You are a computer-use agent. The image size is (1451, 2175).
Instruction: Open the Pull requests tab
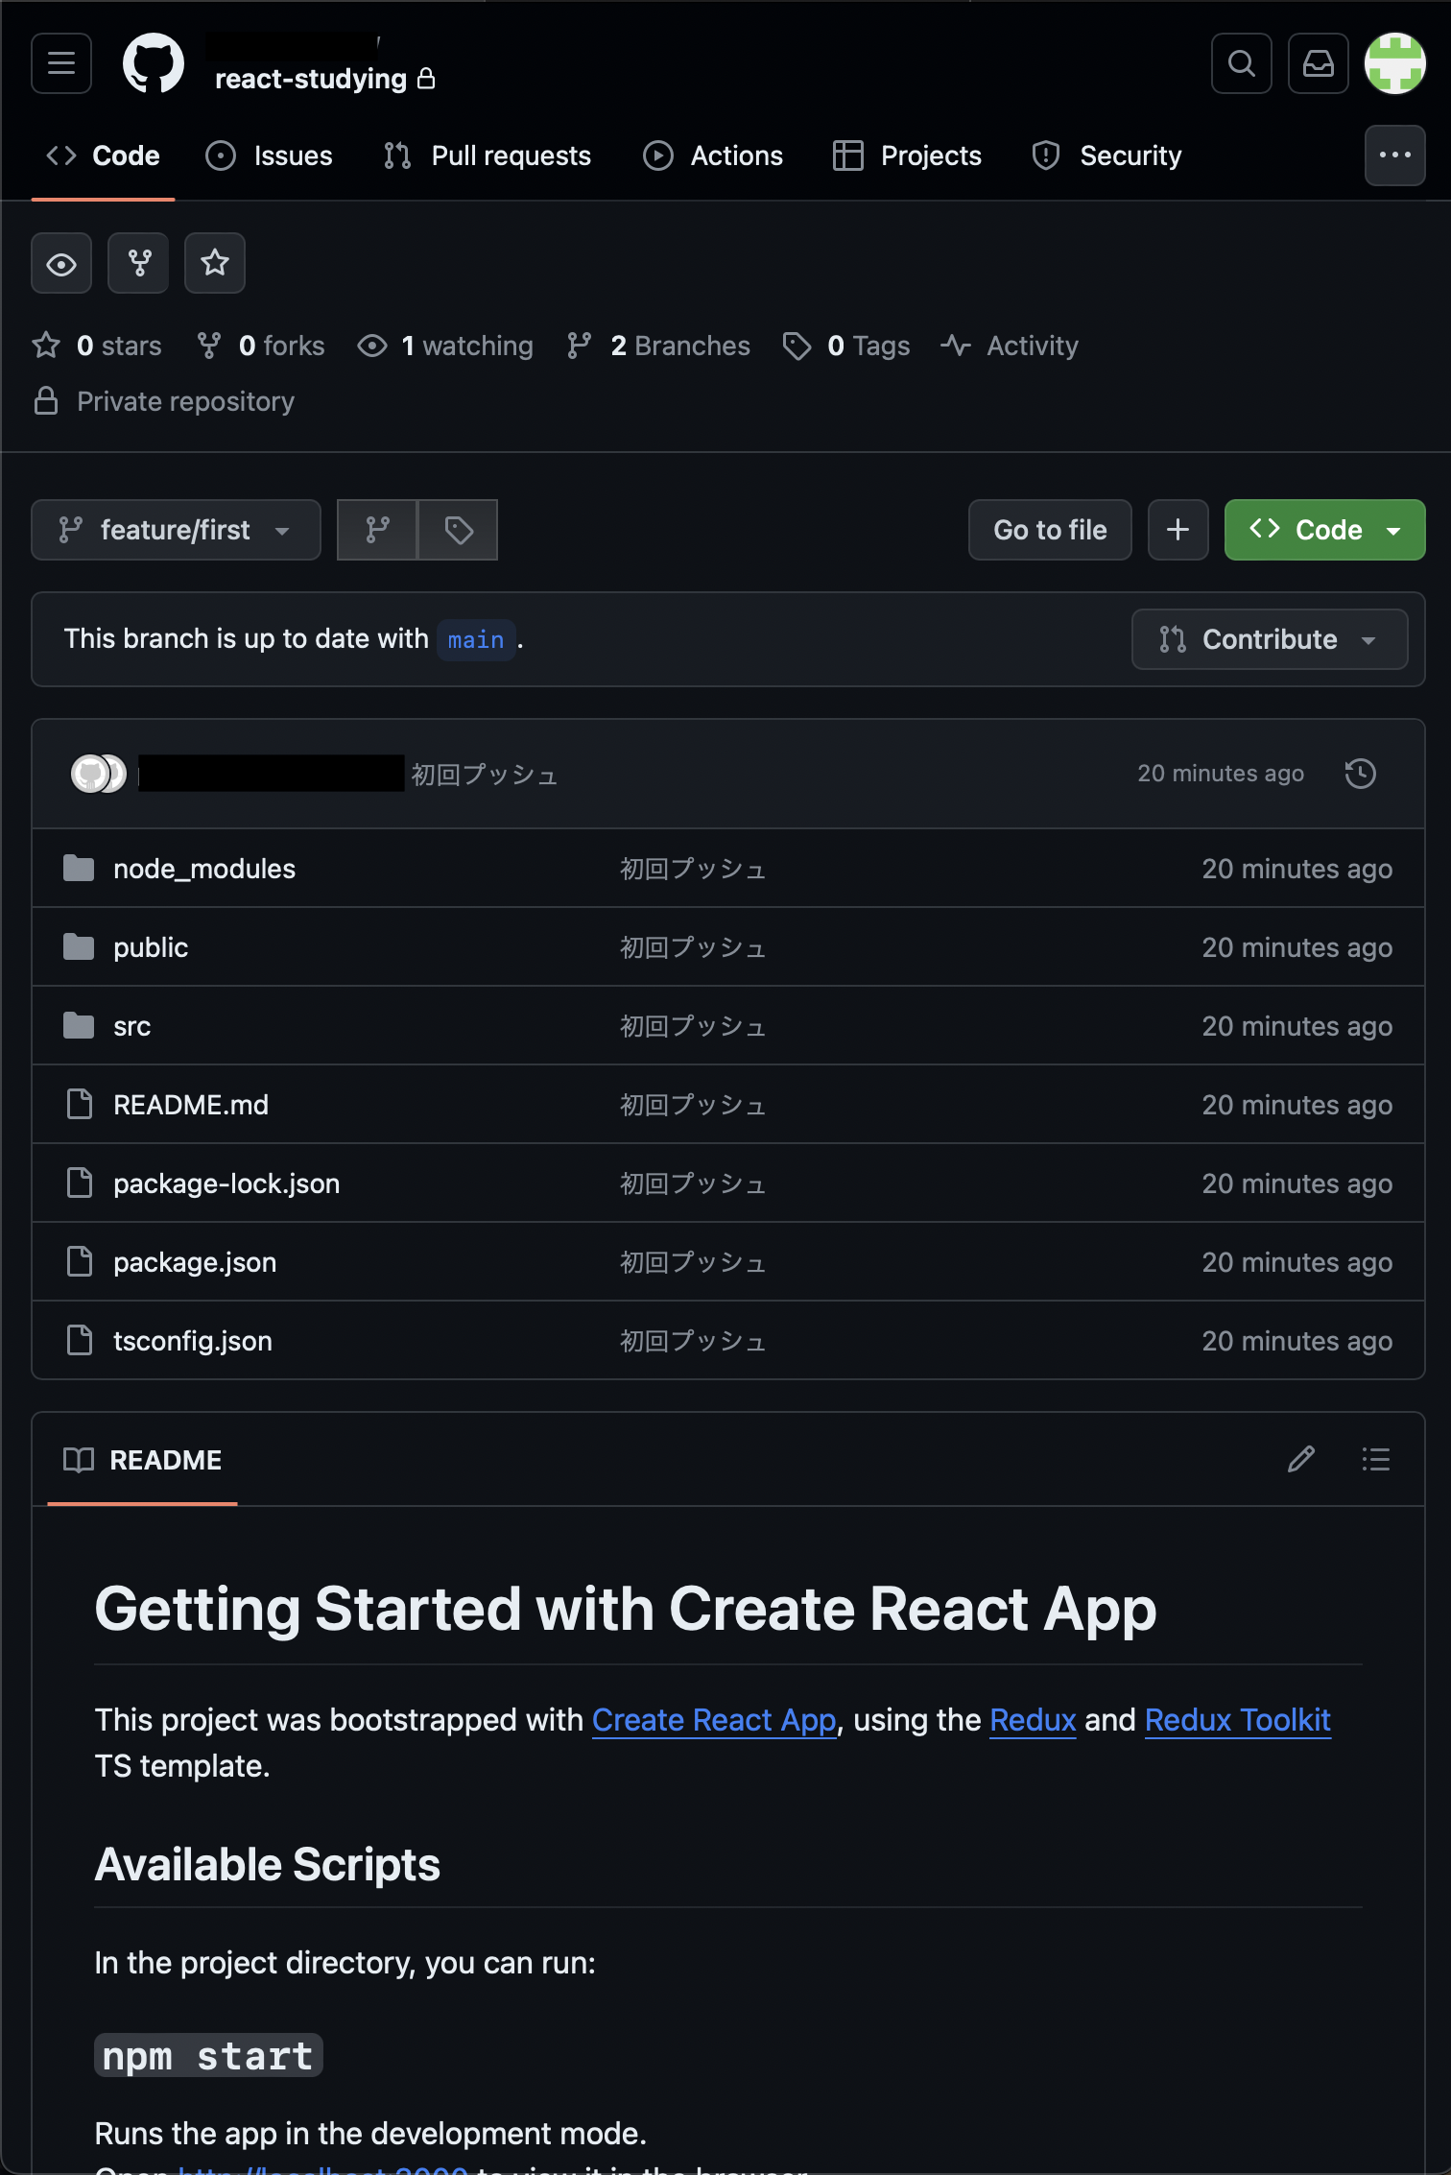pyautogui.click(x=488, y=155)
